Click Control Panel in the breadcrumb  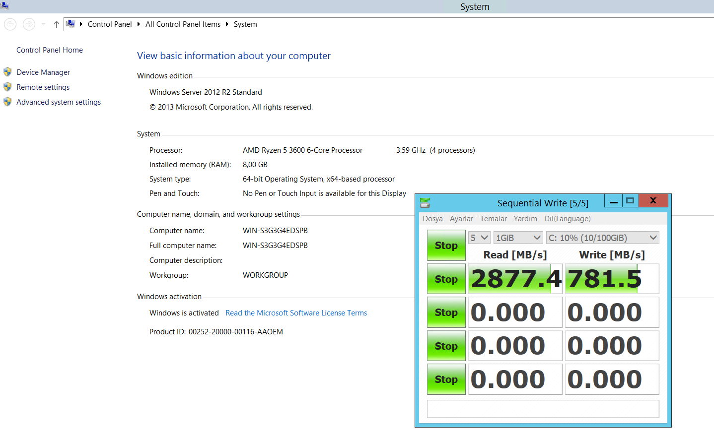pos(110,24)
